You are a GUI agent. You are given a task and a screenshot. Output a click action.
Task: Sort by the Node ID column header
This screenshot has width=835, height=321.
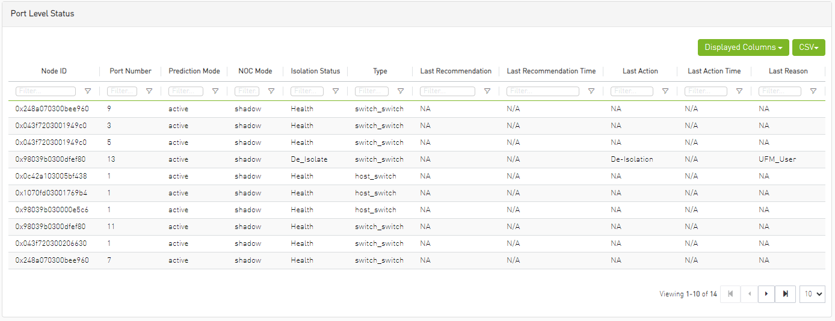coord(54,71)
